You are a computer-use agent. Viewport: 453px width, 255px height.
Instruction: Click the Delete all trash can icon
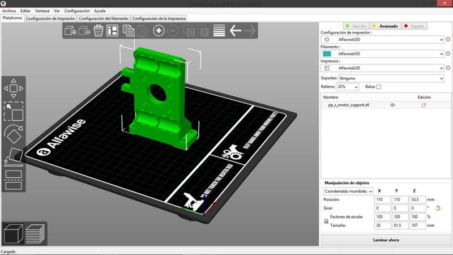98,31
